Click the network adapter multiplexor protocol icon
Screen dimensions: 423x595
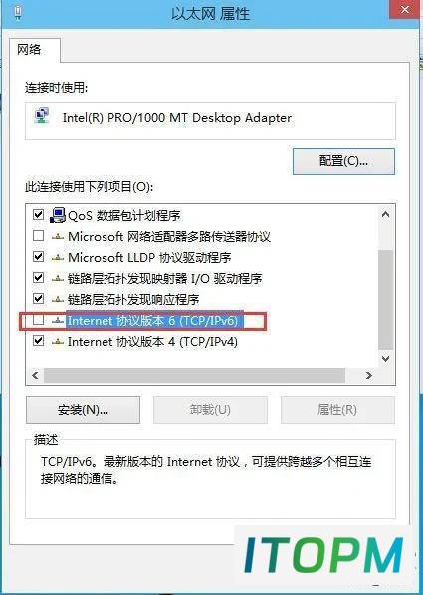pyautogui.click(x=58, y=237)
